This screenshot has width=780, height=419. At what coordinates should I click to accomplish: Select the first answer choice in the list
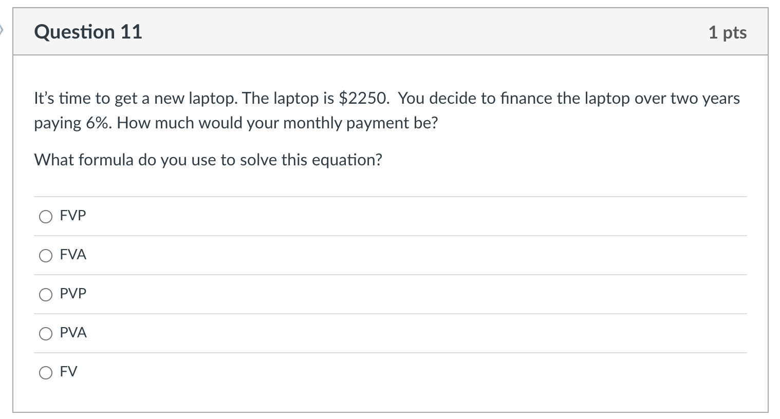pyautogui.click(x=46, y=217)
